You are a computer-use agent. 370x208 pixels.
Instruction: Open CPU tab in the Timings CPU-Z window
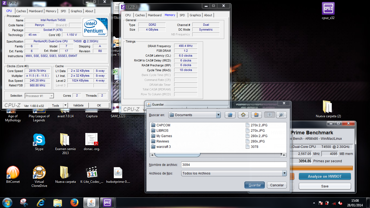(x=128, y=15)
